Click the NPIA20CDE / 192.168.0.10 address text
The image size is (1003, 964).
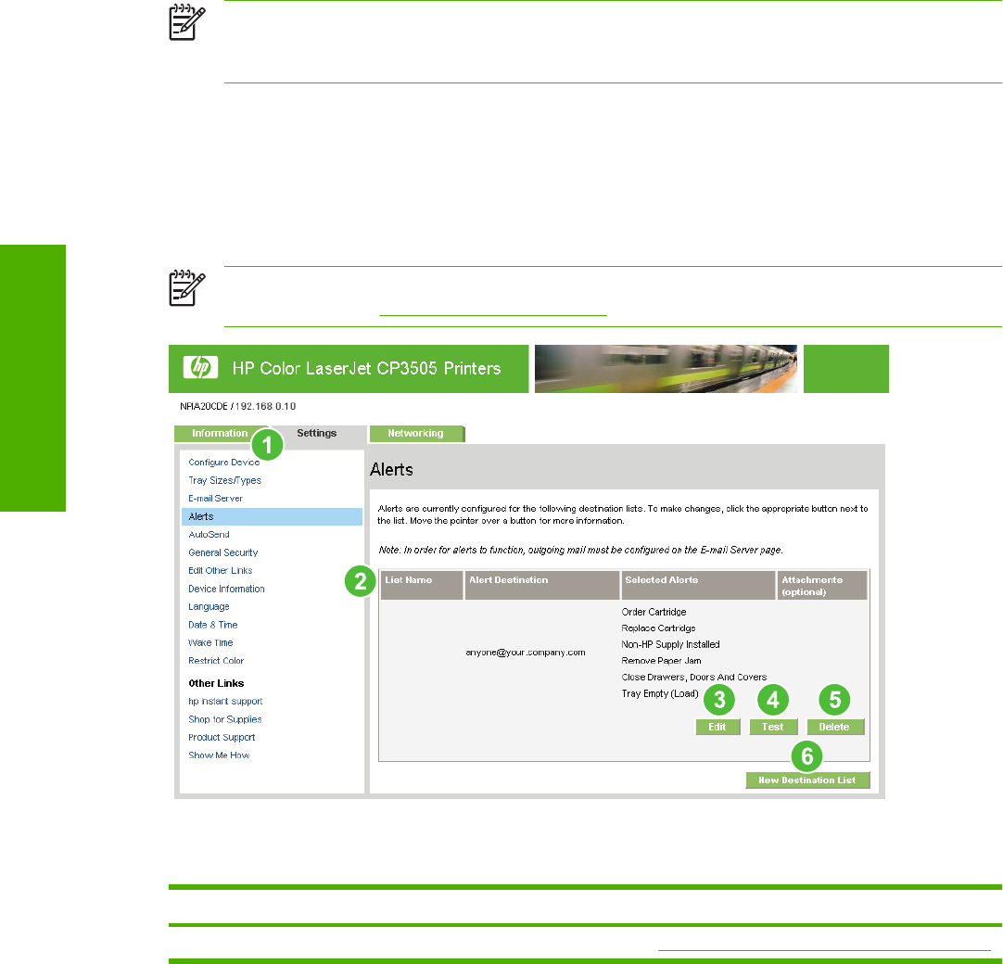[x=238, y=406]
